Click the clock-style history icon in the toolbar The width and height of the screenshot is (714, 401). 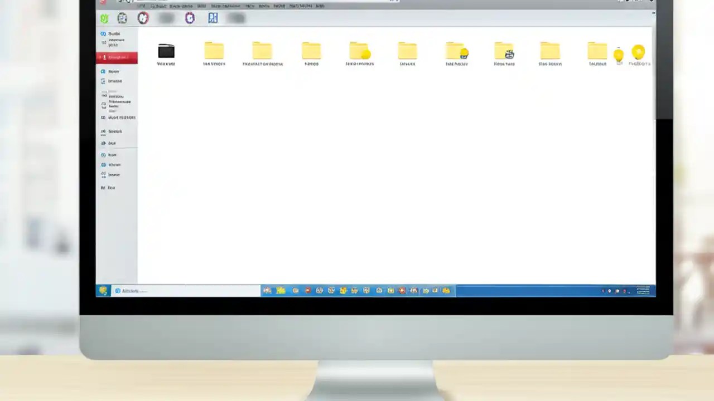(x=122, y=18)
